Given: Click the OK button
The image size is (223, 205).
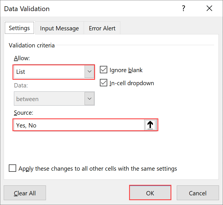Looking at the screenshot, I should point(150,193).
